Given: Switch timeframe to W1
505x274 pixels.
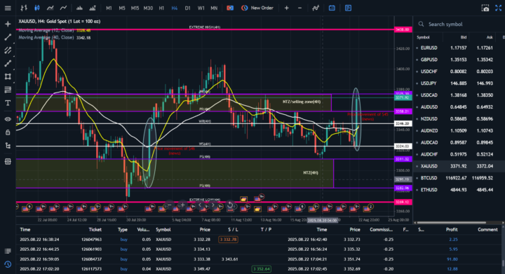Looking at the screenshot, I should pyautogui.click(x=201, y=8).
